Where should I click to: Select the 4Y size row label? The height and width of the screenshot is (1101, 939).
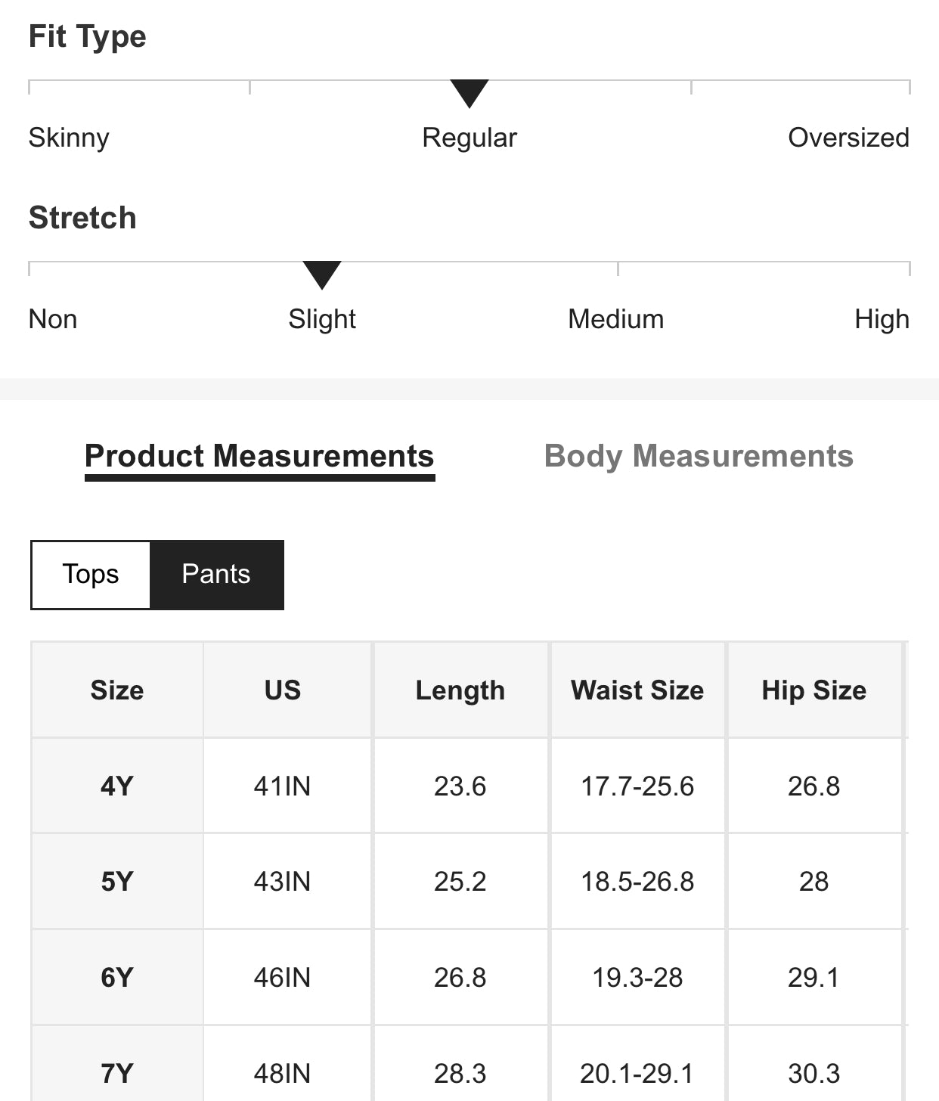click(117, 786)
